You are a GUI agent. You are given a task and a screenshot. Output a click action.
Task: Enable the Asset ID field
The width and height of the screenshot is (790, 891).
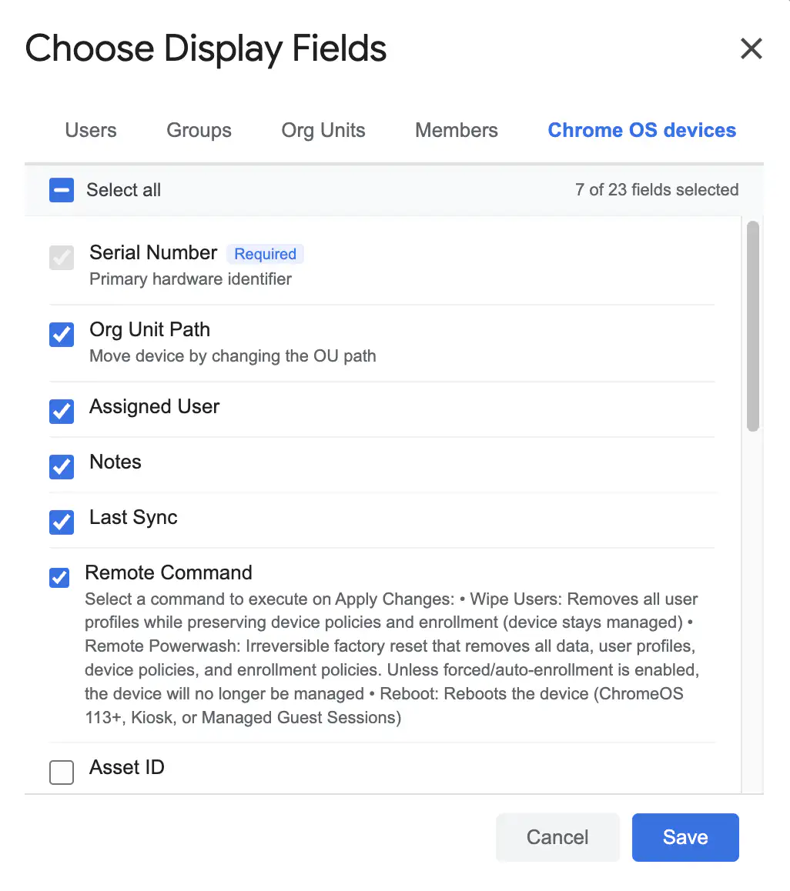coord(62,773)
